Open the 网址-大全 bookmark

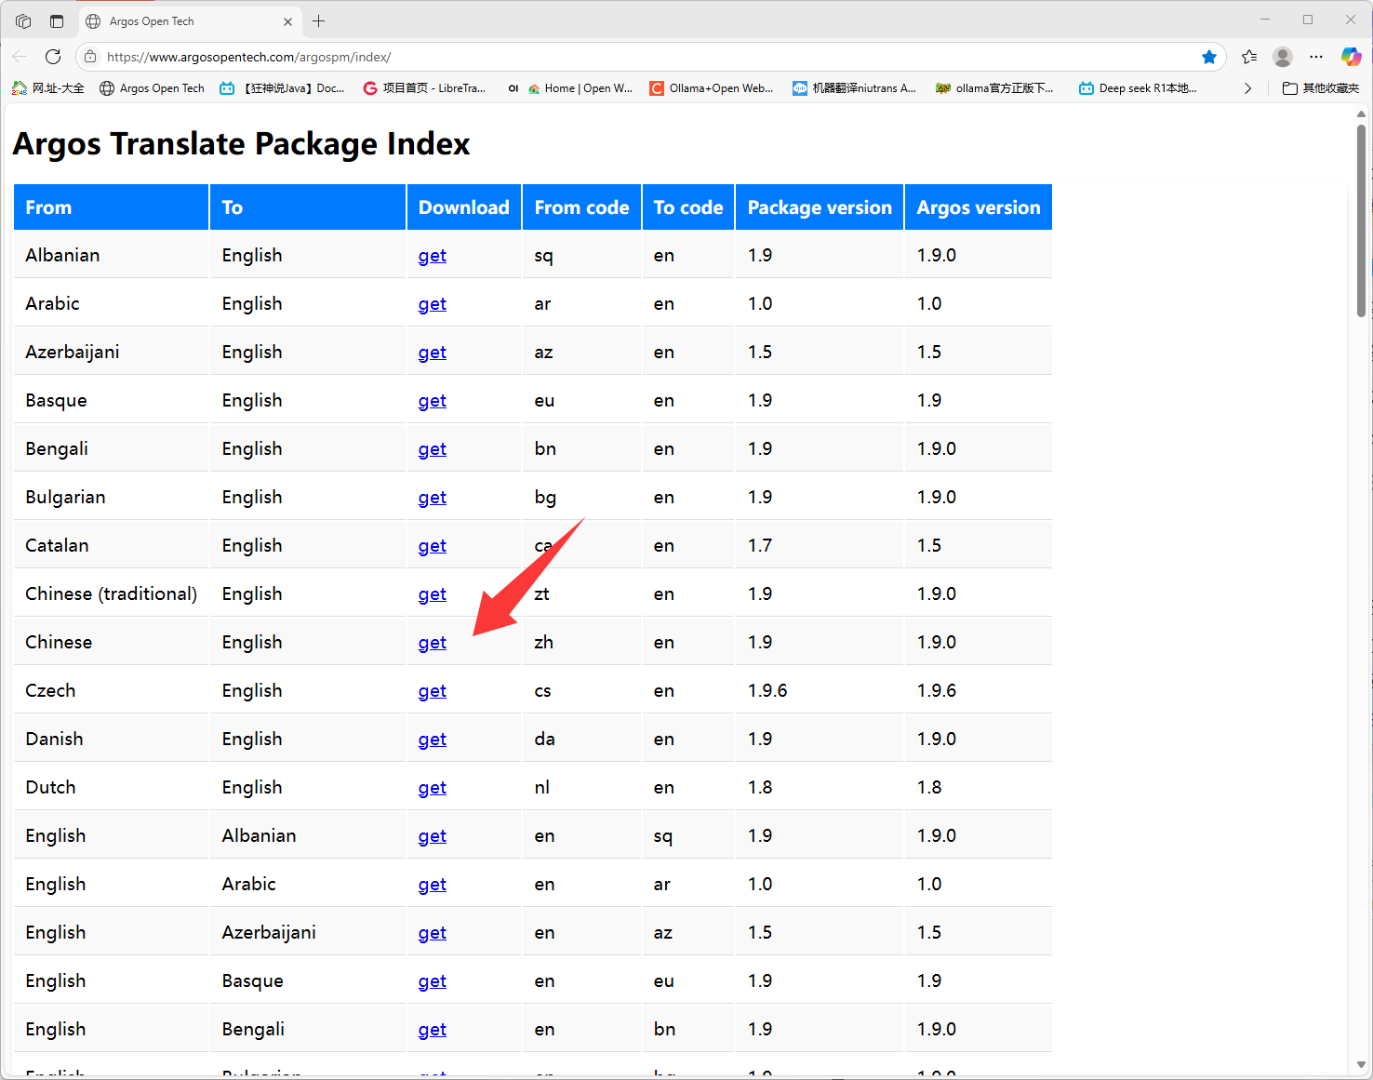click(x=48, y=88)
